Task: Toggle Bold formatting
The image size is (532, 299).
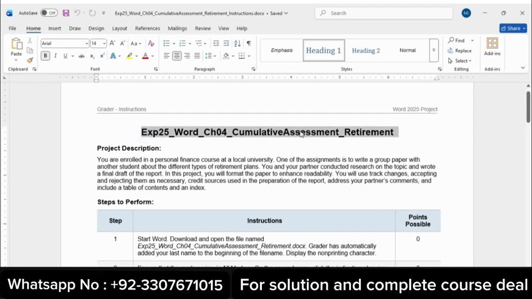Action: (45, 56)
